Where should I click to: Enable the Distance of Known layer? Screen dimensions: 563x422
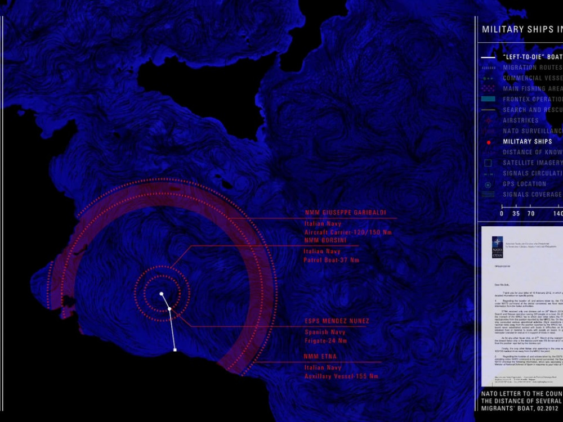point(533,152)
